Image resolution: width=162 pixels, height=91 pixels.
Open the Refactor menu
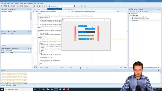(x=16, y=4)
